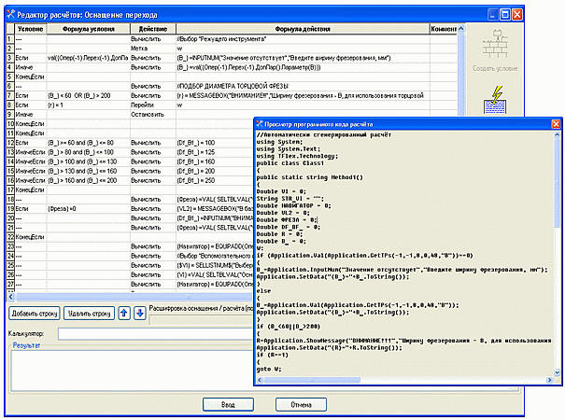This screenshot has height=420, width=565.
Task: Click the 'Перейти' action cell in row 8
Action: pos(153,105)
